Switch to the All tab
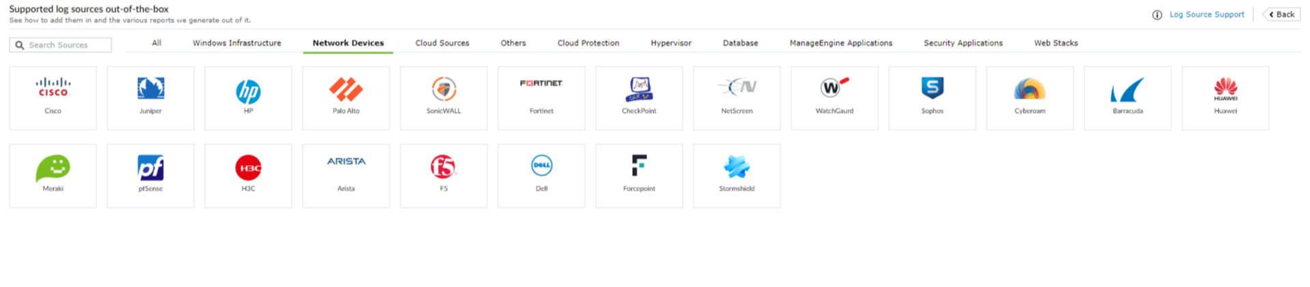This screenshot has width=1310, height=287. (x=156, y=43)
